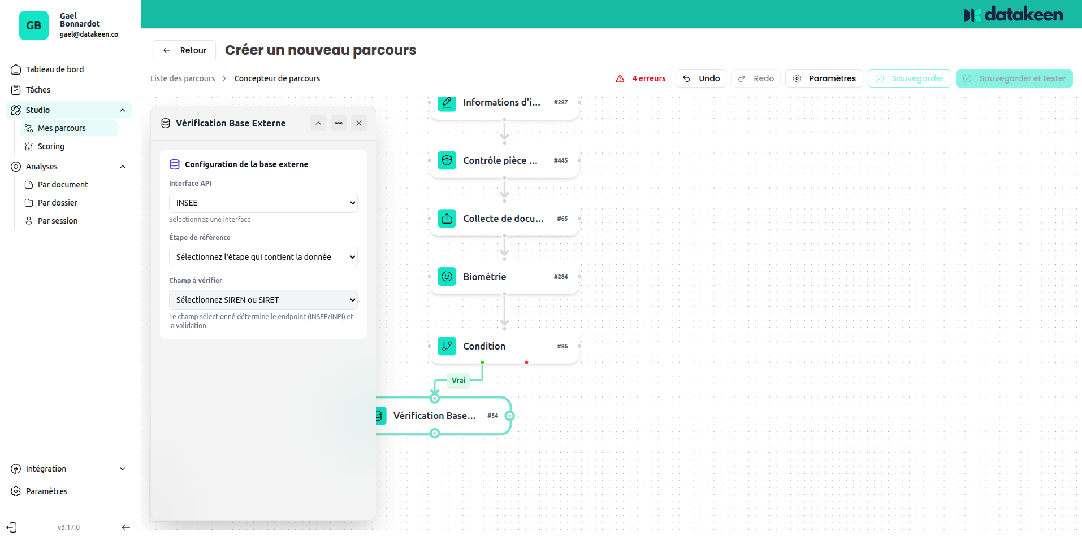1082x541 pixels.
Task: Click the Vrai branch label
Action: pos(458,380)
